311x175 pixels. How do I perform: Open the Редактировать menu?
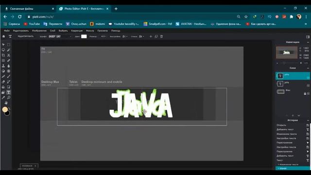(21, 31)
